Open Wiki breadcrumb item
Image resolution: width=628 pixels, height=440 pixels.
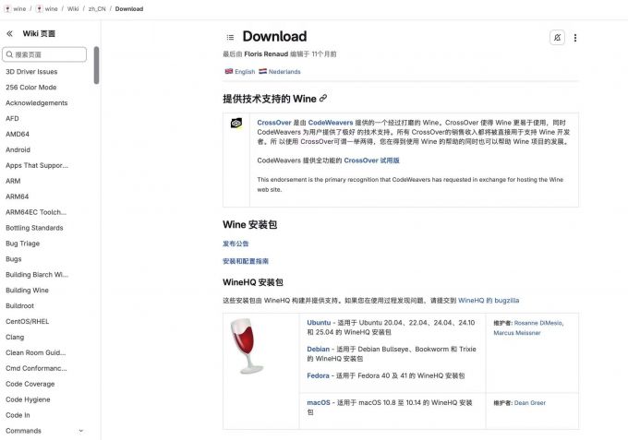[73, 9]
